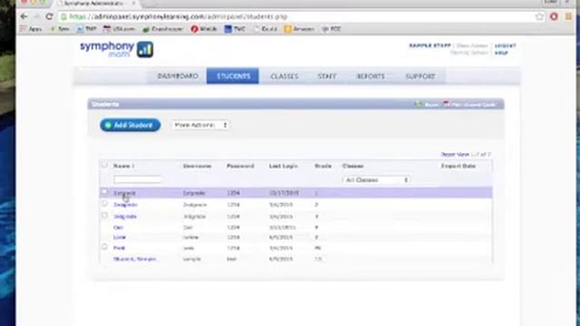The image size is (580, 326).
Task: Sort by the Last Login column header
Action: [284, 166]
